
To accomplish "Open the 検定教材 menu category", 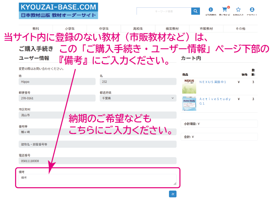I will click(x=172, y=29).
